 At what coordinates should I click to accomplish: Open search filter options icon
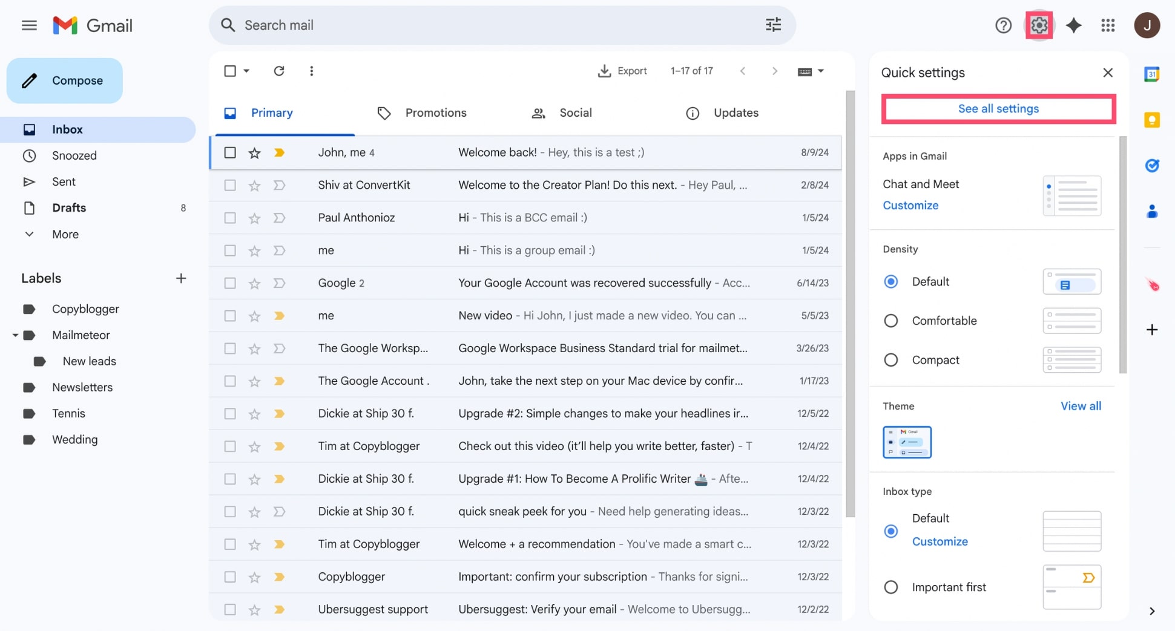(x=773, y=25)
